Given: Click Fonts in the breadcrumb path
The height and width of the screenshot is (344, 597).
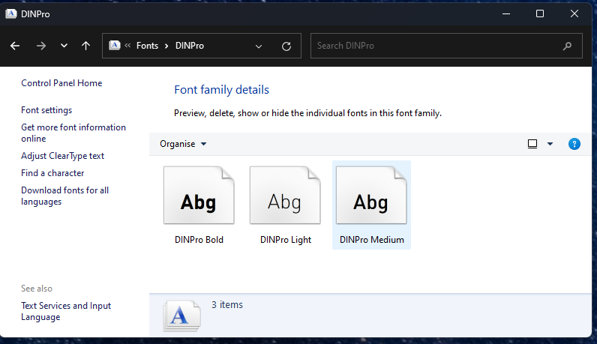Looking at the screenshot, I should 147,46.
